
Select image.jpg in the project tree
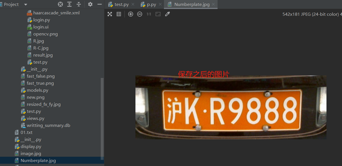click(x=31, y=154)
